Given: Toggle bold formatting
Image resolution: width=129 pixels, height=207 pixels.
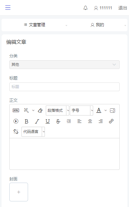Looking at the screenshot, I should tap(26, 121).
